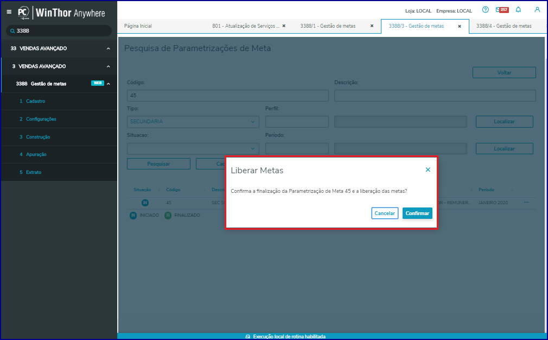Click the Execução local de rotina habilitada status
Image resolution: width=548 pixels, height=340 pixels.
pos(289,337)
